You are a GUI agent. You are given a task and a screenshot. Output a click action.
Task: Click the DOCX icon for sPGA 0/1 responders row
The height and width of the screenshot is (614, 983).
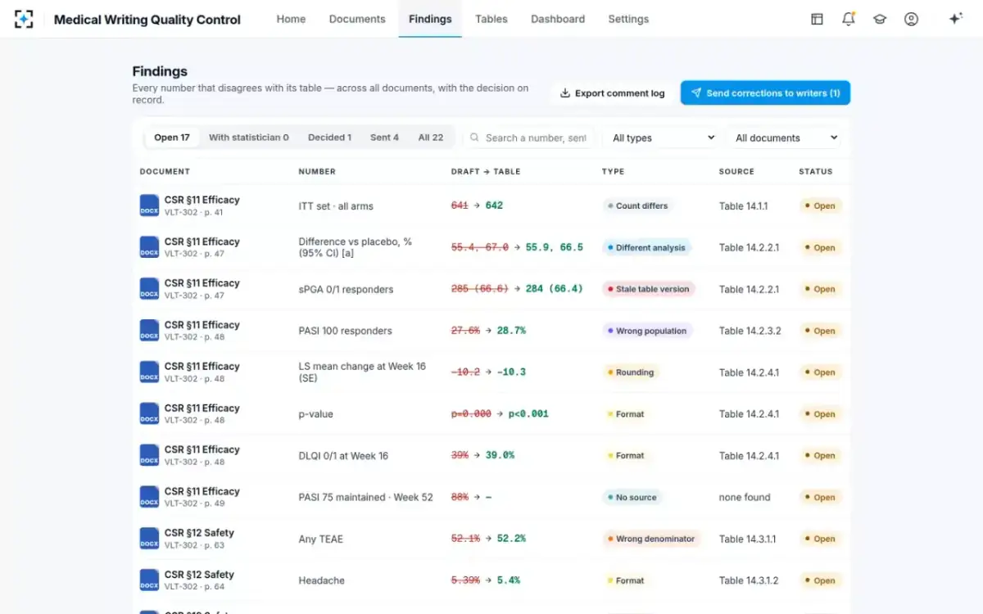(149, 289)
